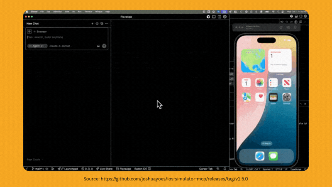This screenshot has height=187, width=332.
Task: Click the eye watch icon in status bar
Action: click(x=47, y=169)
